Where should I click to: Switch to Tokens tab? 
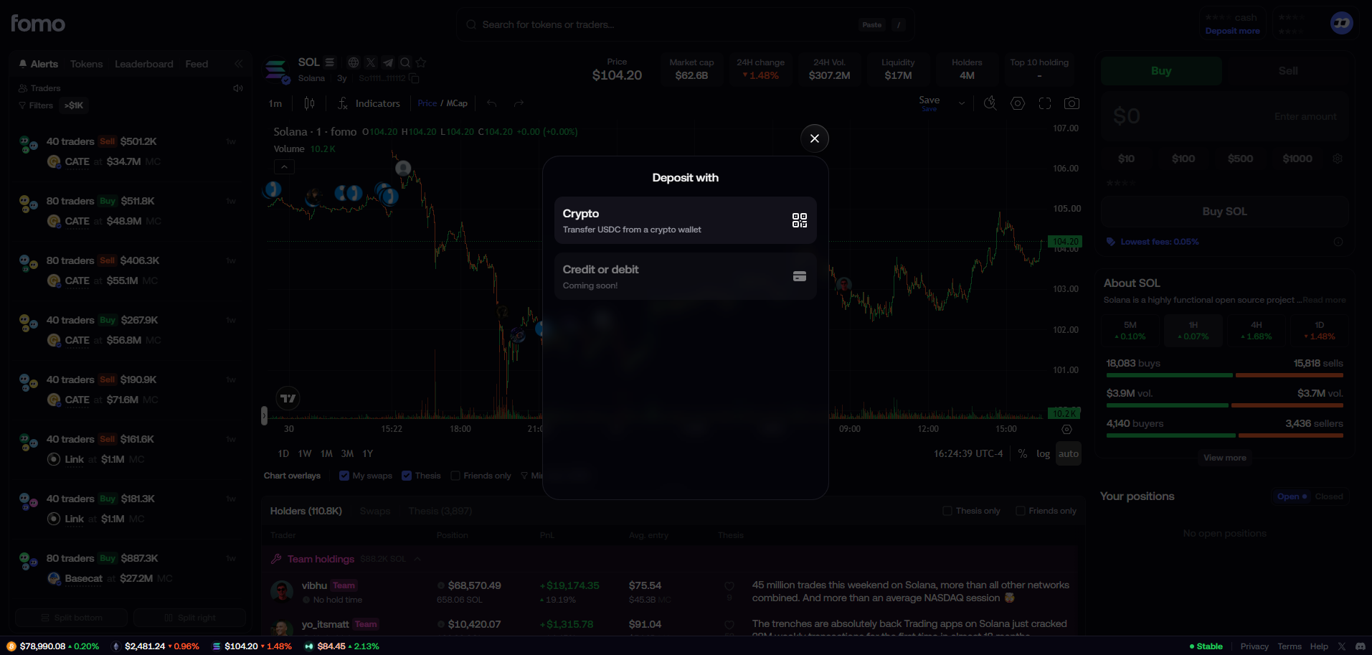[x=86, y=64]
